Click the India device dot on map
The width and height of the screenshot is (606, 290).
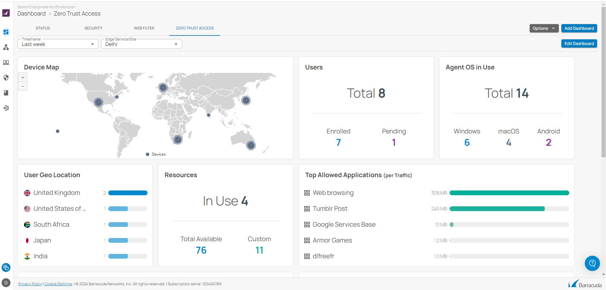tap(209, 115)
